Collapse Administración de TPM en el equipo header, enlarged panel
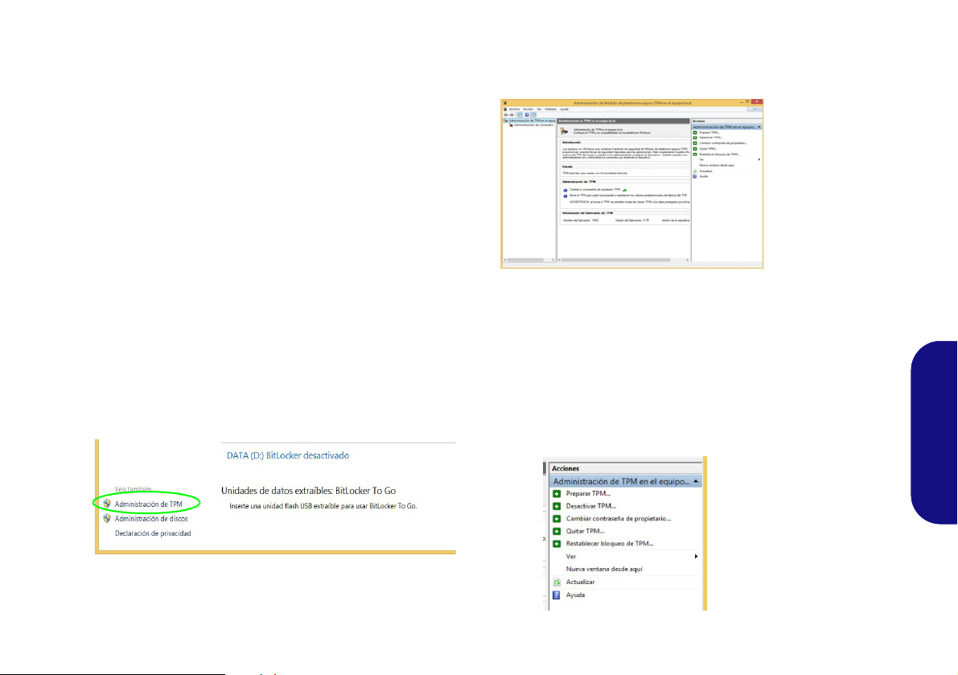This screenshot has width=958, height=675. tap(696, 481)
